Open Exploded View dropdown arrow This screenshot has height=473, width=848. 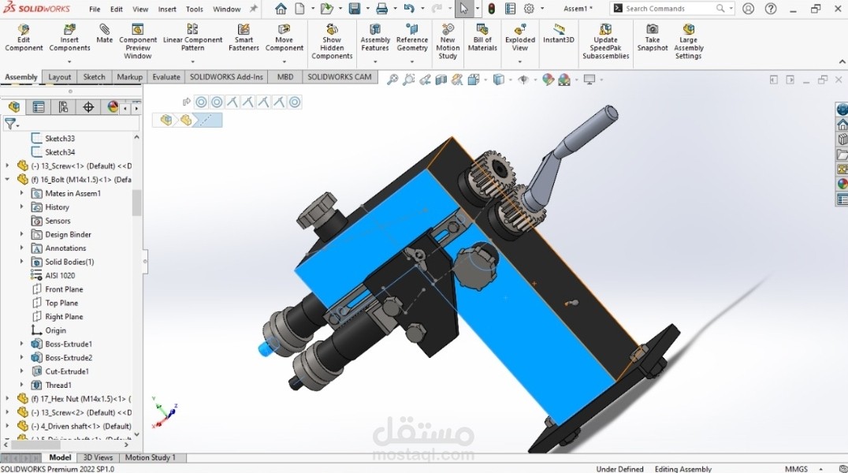tap(519, 61)
